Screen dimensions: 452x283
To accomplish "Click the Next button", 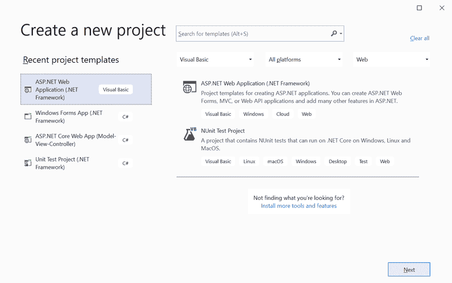I will (x=409, y=269).
